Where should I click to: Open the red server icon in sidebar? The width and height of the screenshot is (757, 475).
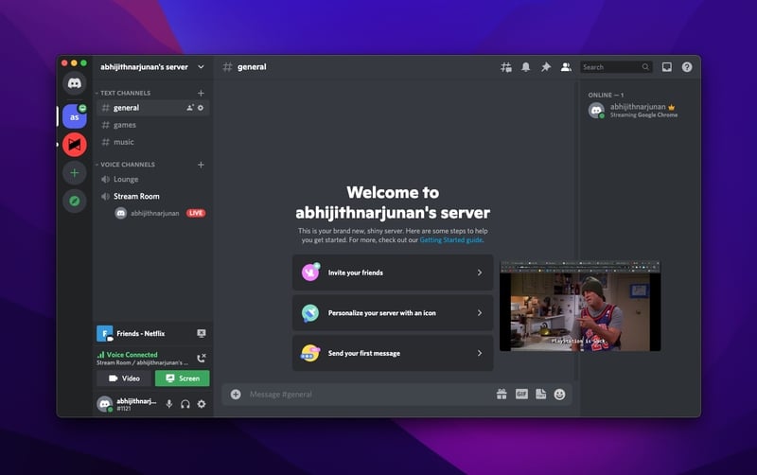tap(75, 145)
